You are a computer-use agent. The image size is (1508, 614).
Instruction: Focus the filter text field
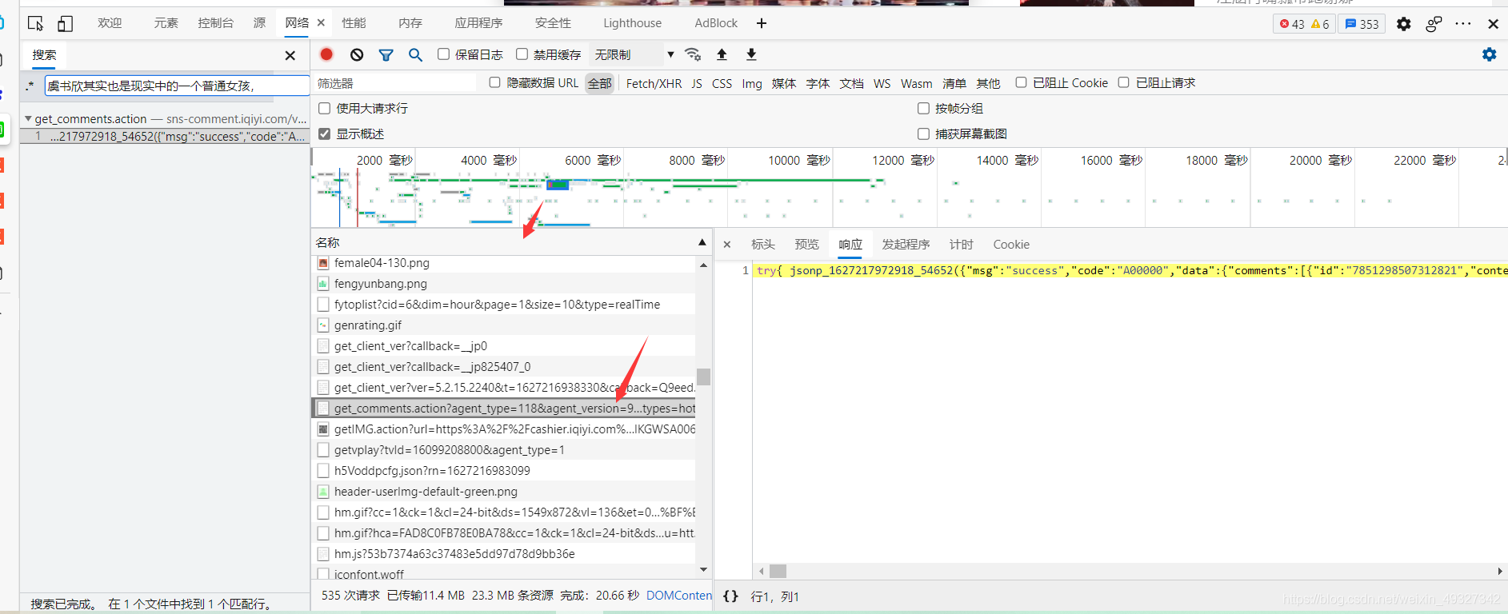pyautogui.click(x=395, y=83)
